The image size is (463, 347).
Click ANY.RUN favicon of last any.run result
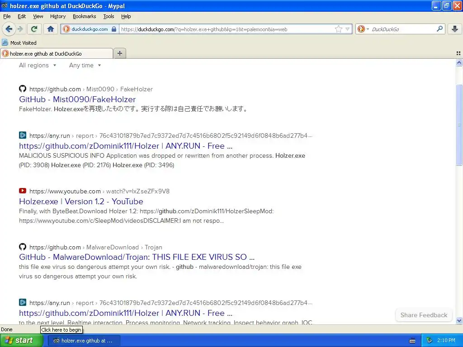pos(23,302)
